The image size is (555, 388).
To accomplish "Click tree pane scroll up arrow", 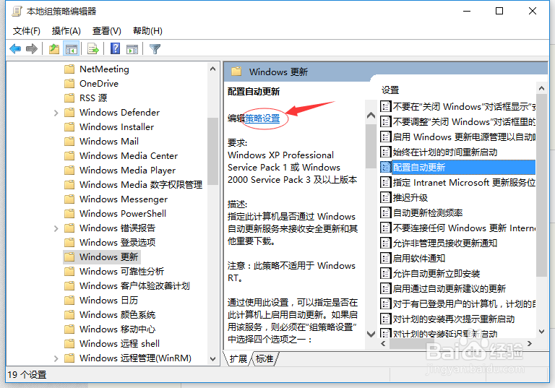I will coord(212,69).
